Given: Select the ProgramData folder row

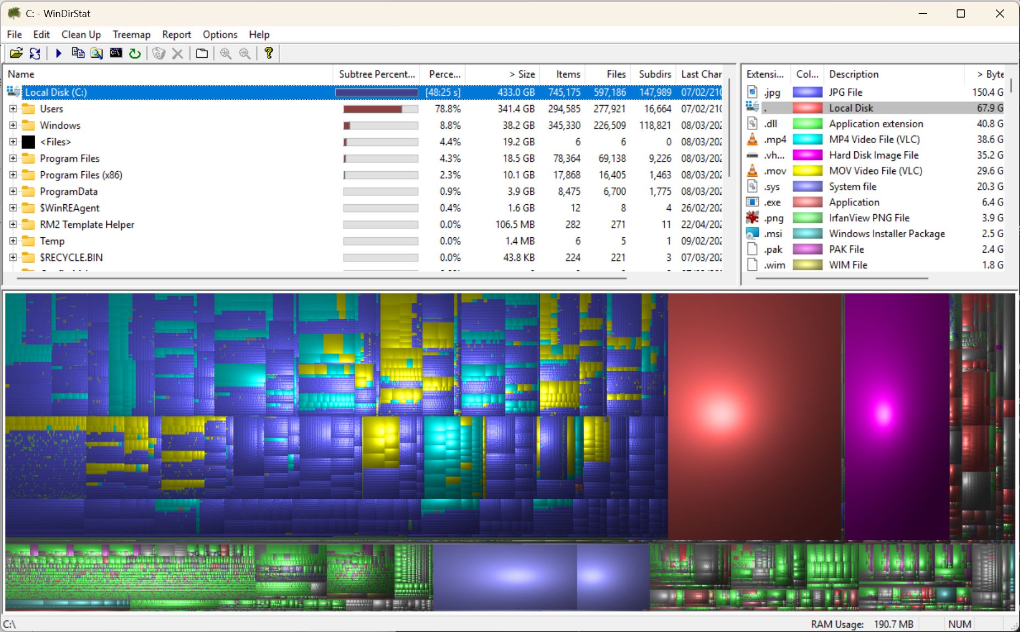Looking at the screenshot, I should [68, 192].
